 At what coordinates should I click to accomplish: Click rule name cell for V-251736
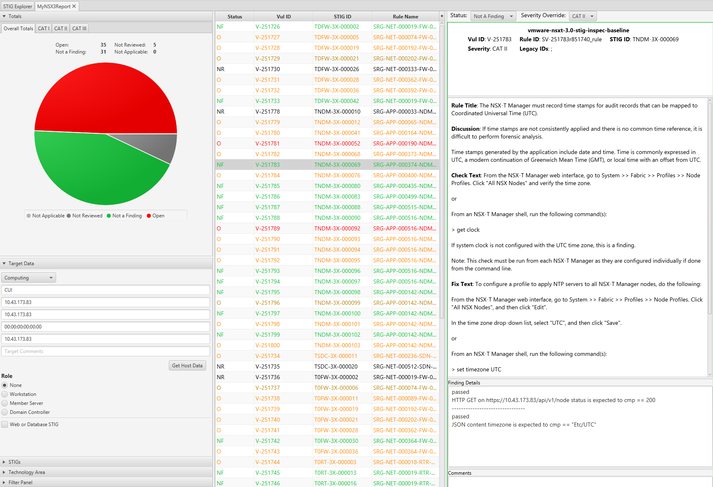click(405, 377)
